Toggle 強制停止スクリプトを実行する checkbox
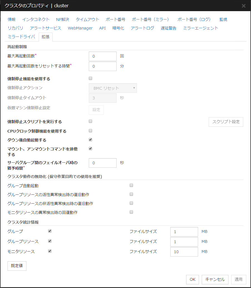This screenshot has height=288, width=251. [x=90, y=121]
